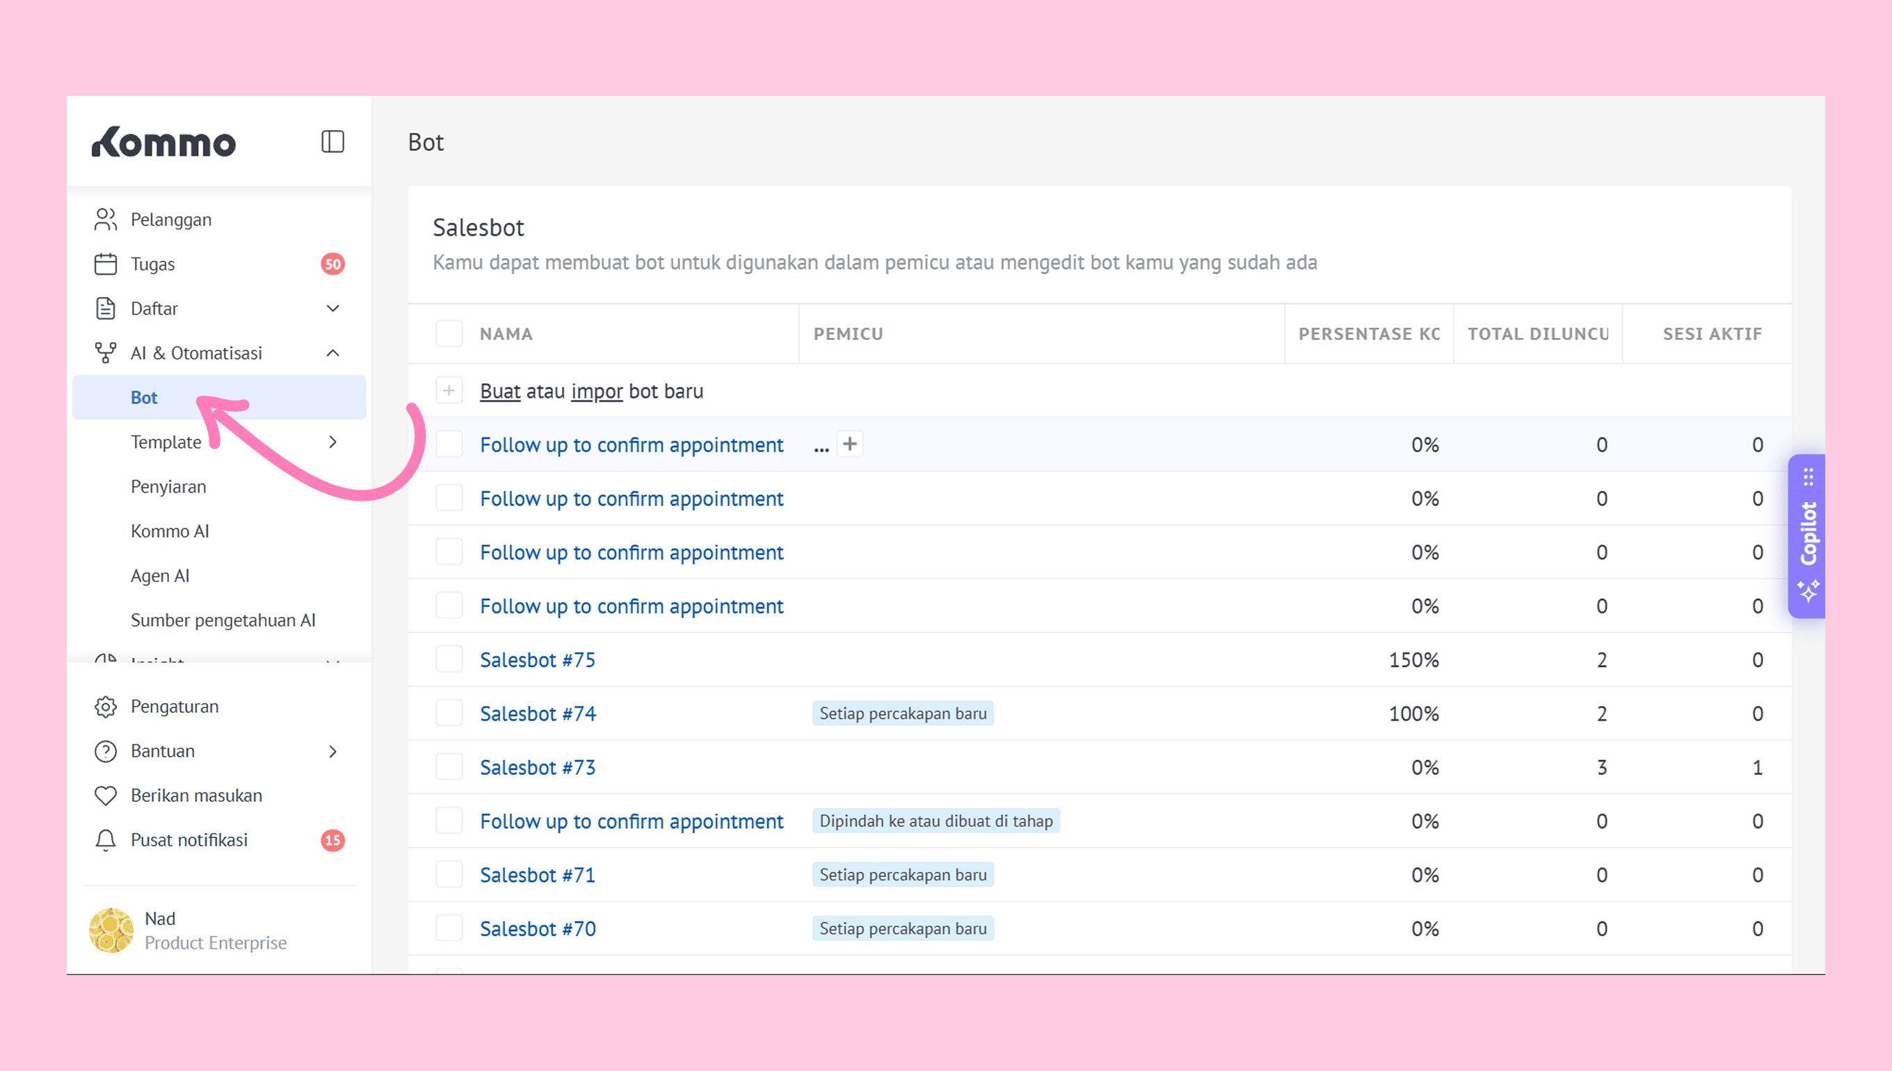The image size is (1892, 1071).
Task: Click the Buat link to create bot
Action: (x=499, y=392)
